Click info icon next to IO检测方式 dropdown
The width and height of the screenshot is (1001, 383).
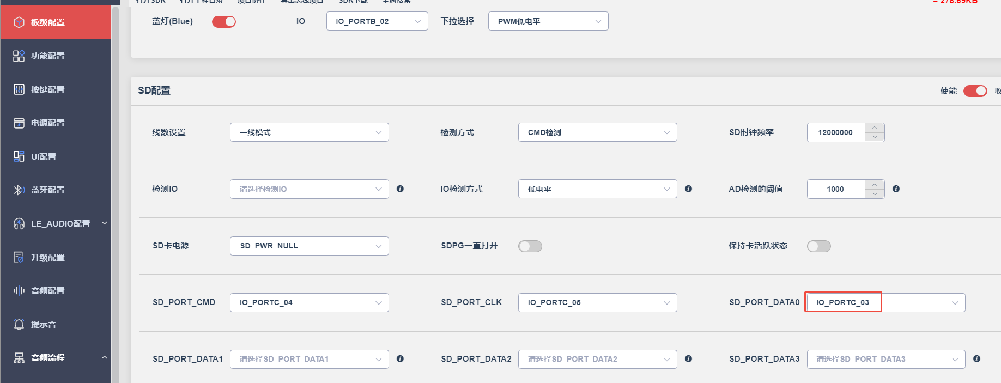[x=689, y=189]
